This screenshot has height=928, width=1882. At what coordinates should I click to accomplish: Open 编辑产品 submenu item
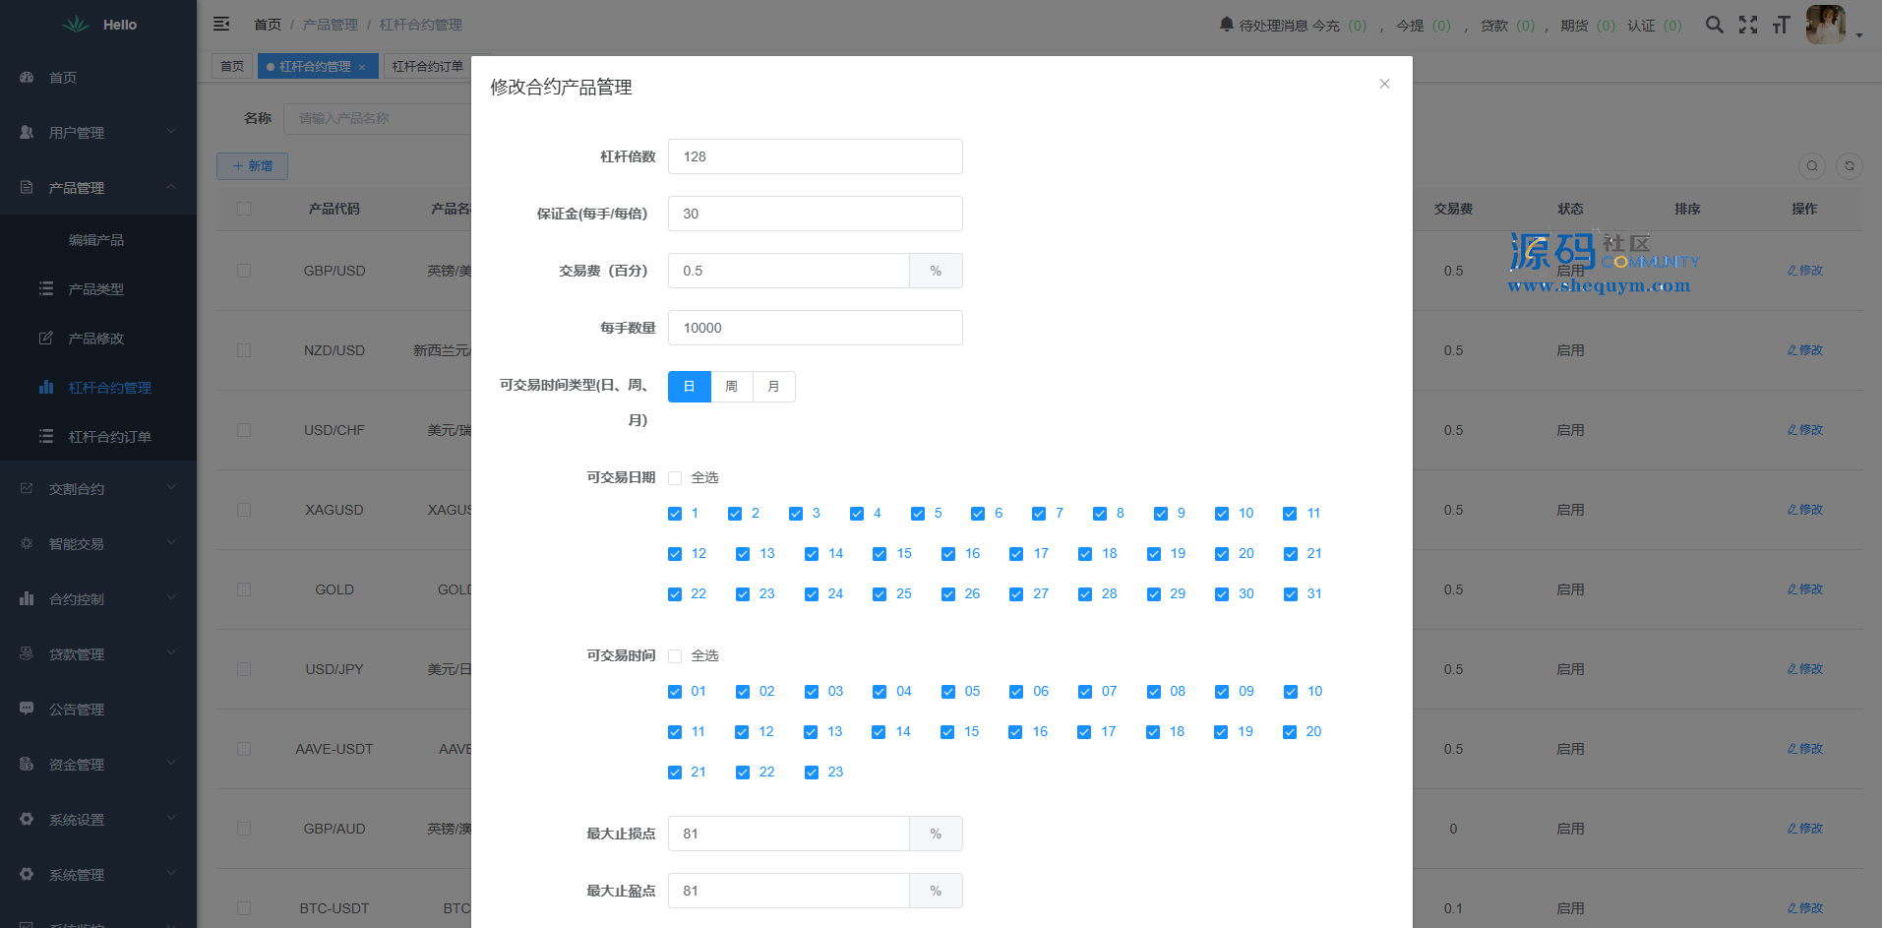(x=95, y=240)
